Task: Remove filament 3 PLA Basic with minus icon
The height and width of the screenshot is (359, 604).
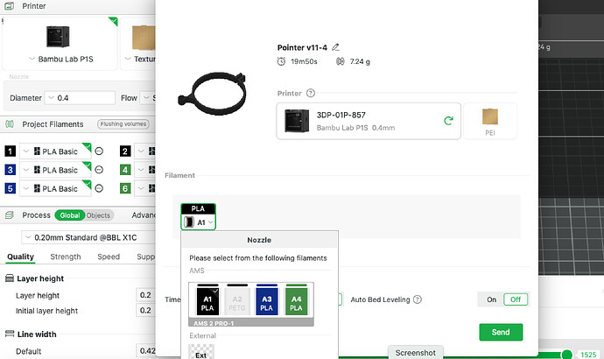Action: coord(99,170)
